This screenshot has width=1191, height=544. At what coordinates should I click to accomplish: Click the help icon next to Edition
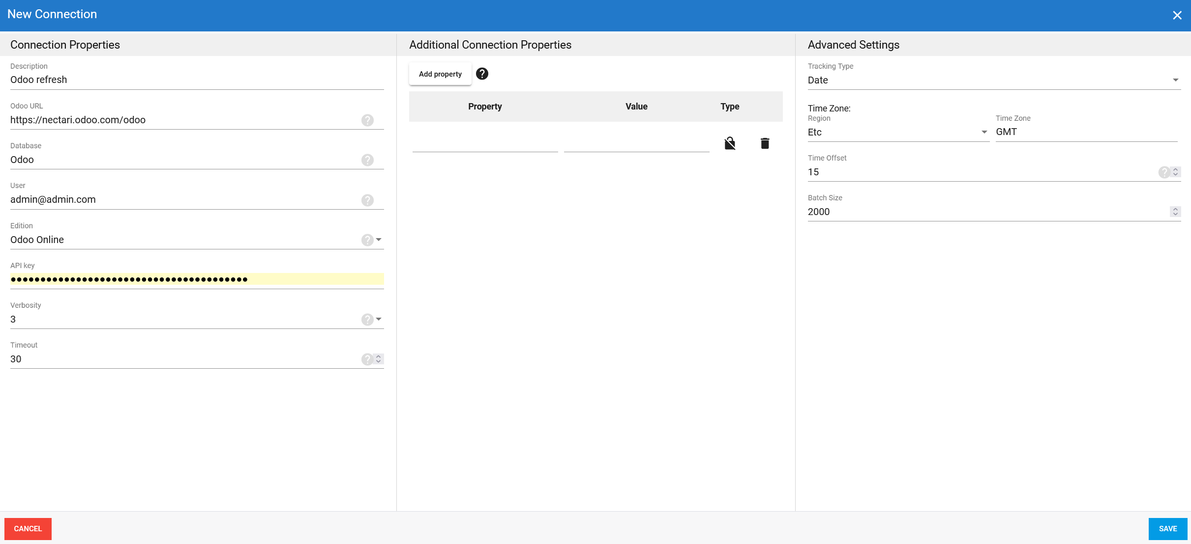coord(367,240)
